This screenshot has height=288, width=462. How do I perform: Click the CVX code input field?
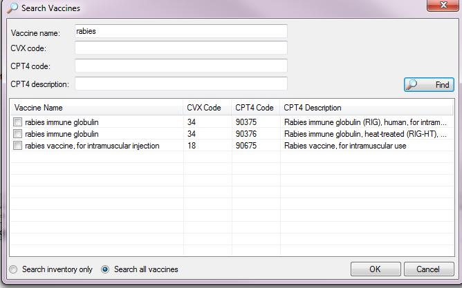(181, 48)
